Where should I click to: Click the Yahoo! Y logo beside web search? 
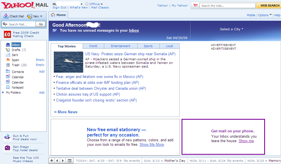[195, 5]
